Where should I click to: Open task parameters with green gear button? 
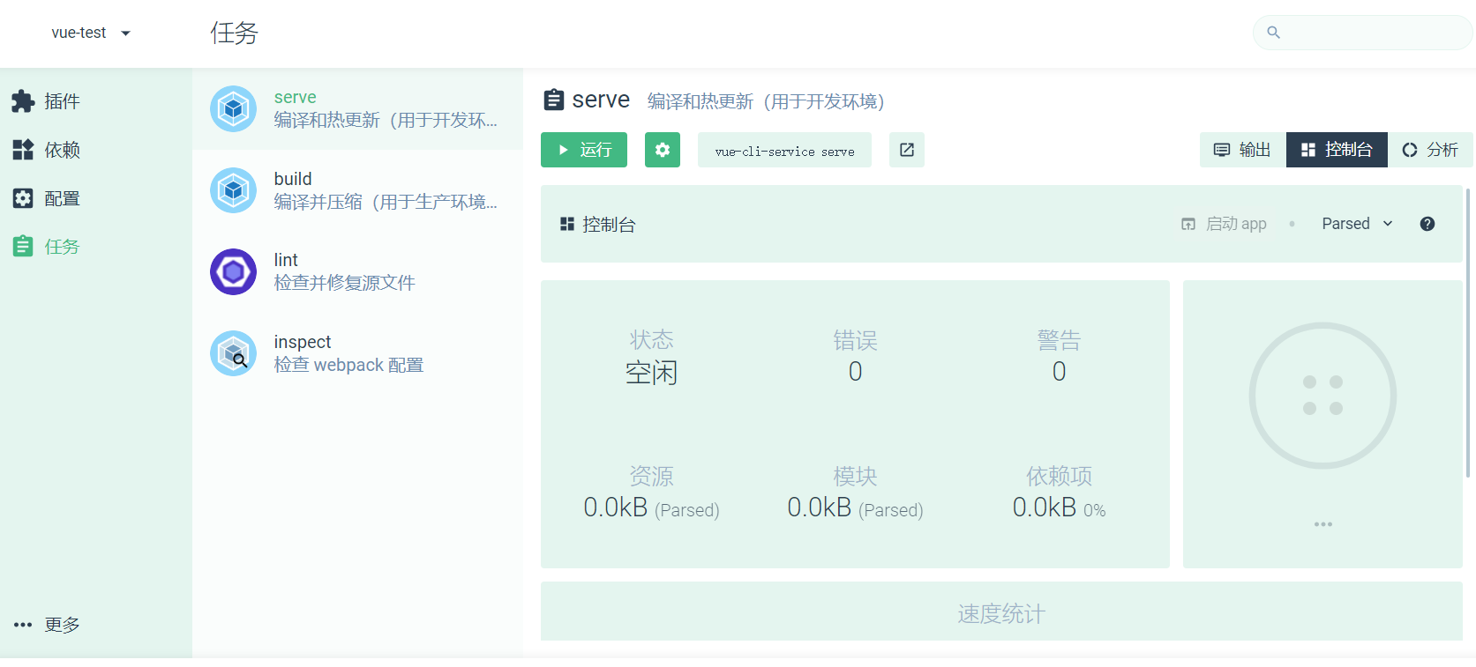point(663,150)
